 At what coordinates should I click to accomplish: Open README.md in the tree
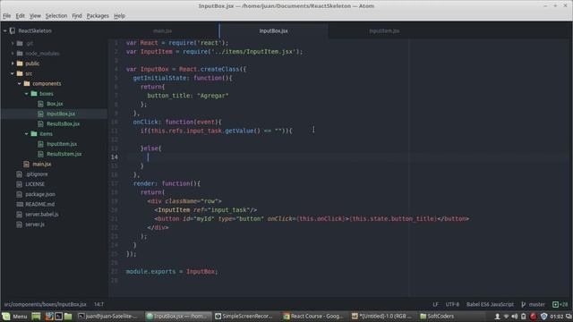(39, 205)
